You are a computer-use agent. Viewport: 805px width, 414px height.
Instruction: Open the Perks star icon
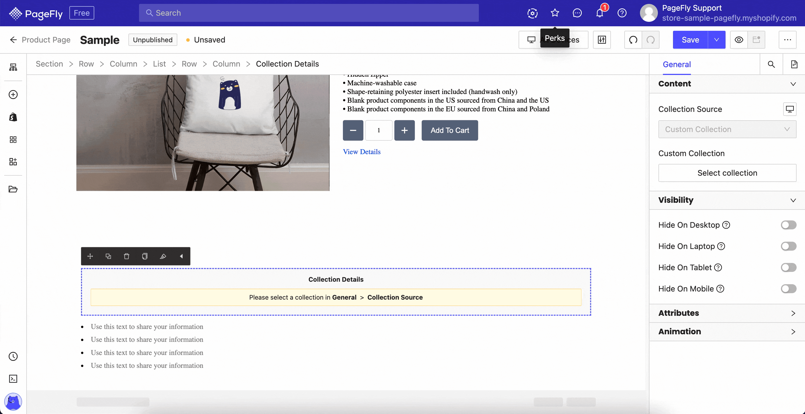pos(555,13)
